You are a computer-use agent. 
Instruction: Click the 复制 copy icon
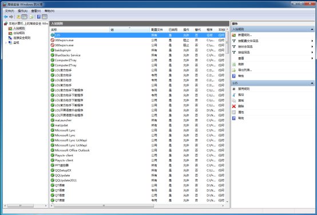(234, 101)
